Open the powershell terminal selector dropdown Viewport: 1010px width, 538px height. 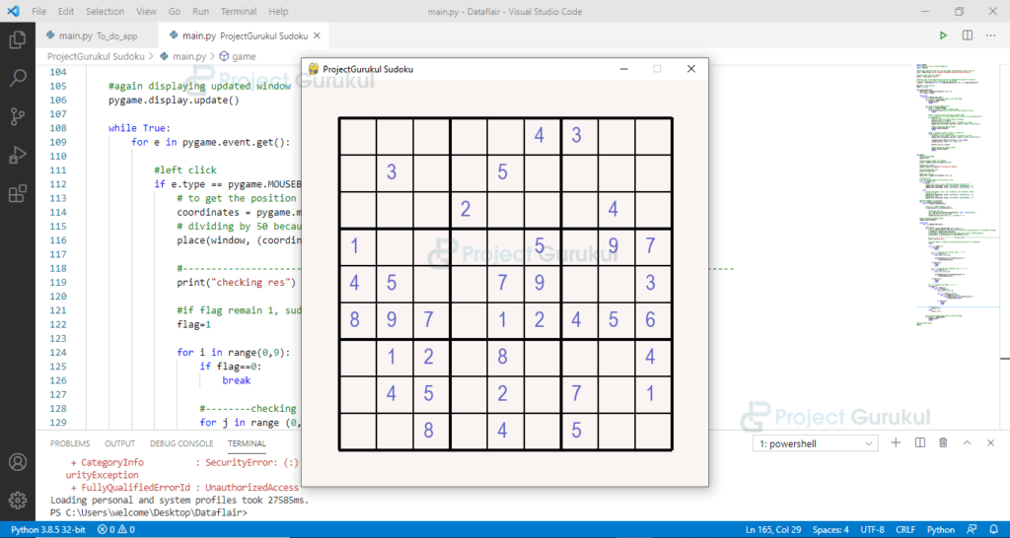(815, 443)
